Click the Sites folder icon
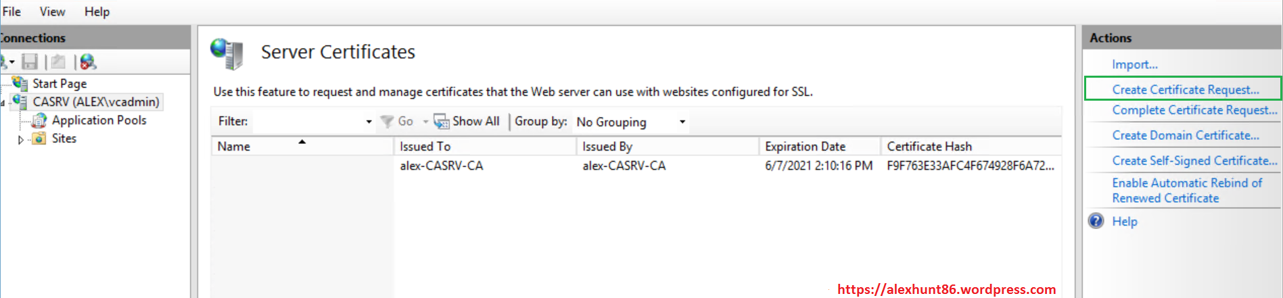This screenshot has height=298, width=1283. 40,139
